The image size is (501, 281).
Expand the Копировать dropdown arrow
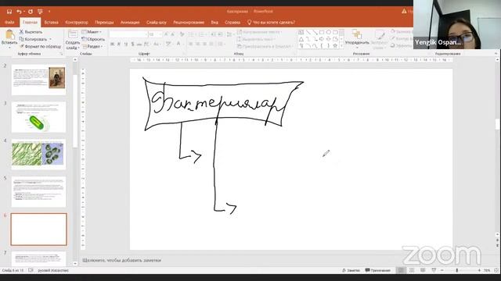pos(50,39)
